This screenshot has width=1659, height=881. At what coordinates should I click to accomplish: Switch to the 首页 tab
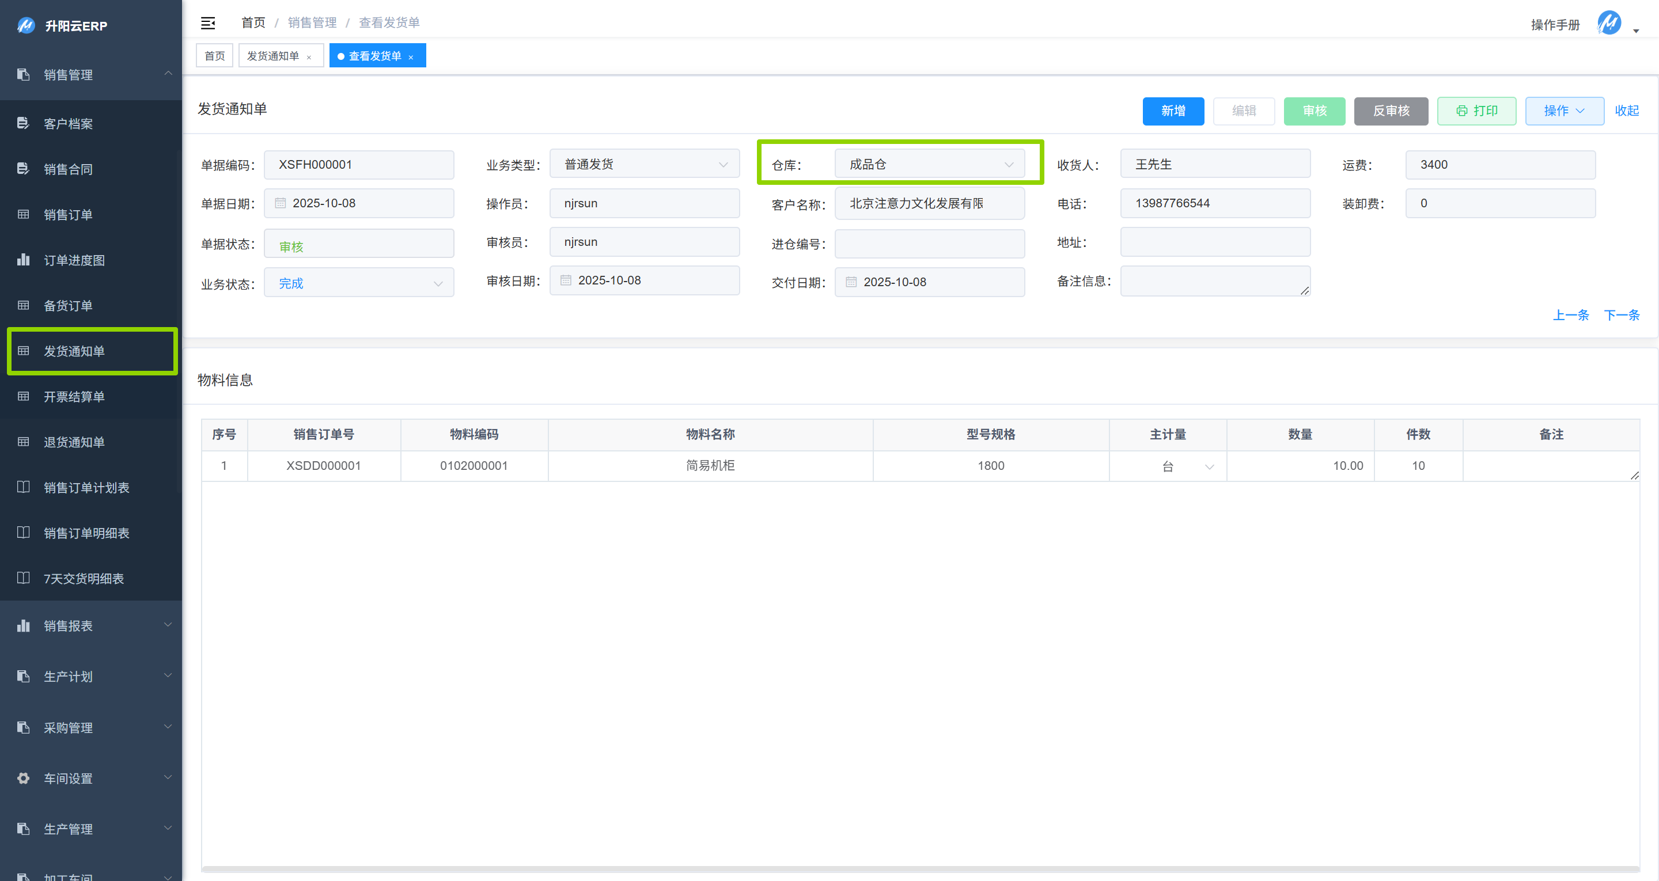[214, 56]
